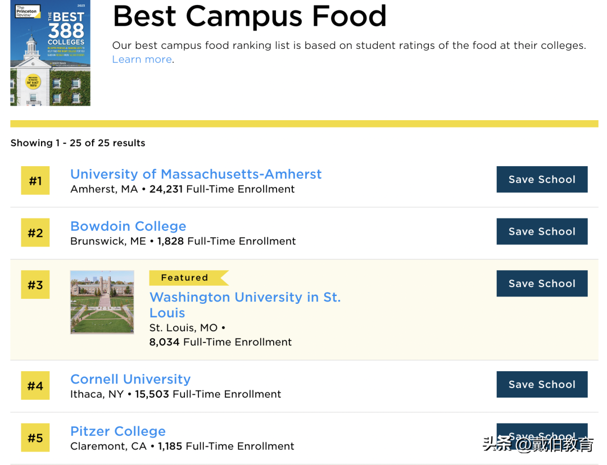Click the #2 rank badge
607x465 pixels.
35,233
